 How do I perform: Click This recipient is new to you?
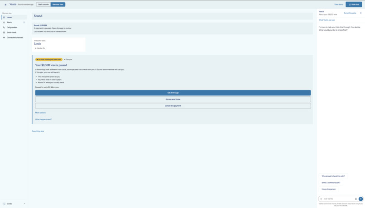pyautogui.click(x=49, y=77)
